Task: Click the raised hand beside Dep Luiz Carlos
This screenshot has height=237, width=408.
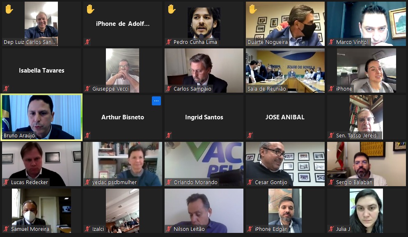Action: coord(9,9)
